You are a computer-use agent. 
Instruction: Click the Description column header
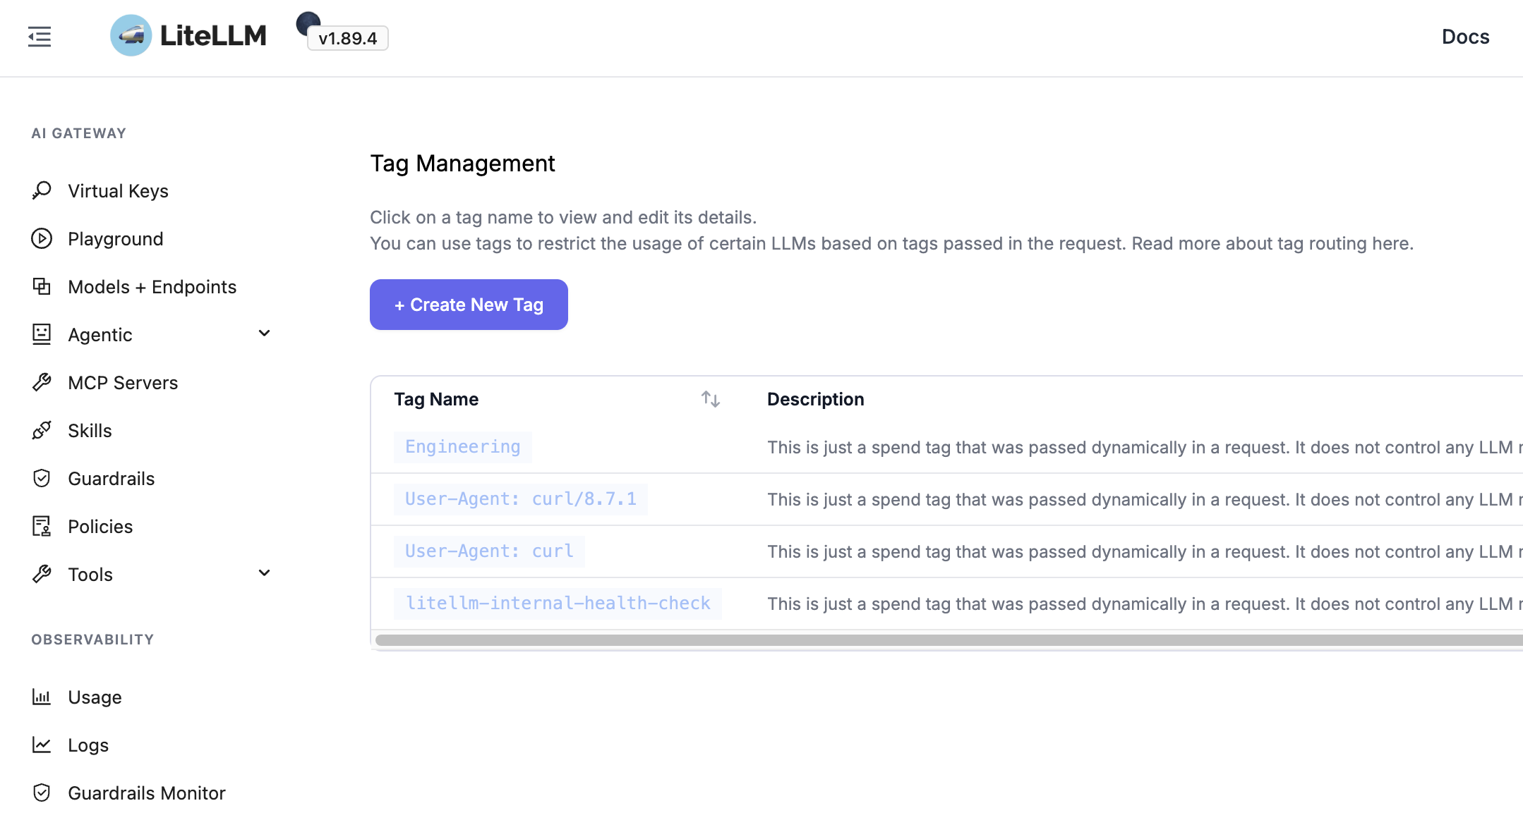(x=815, y=399)
